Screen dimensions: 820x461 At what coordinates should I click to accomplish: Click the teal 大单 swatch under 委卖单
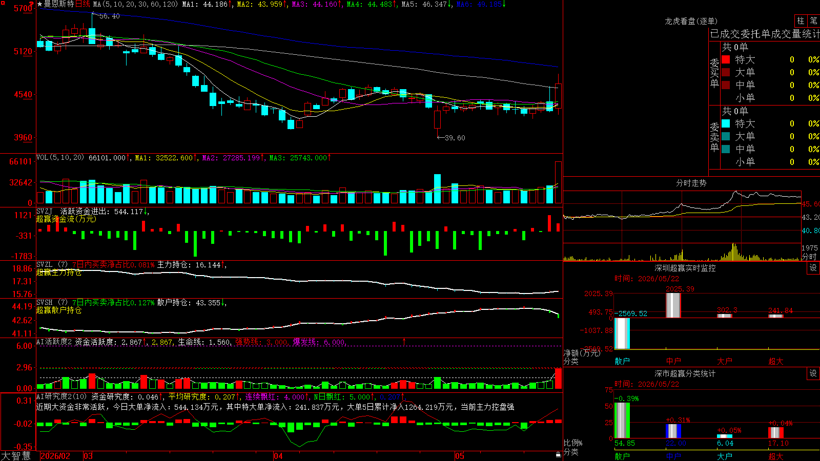[x=726, y=136]
